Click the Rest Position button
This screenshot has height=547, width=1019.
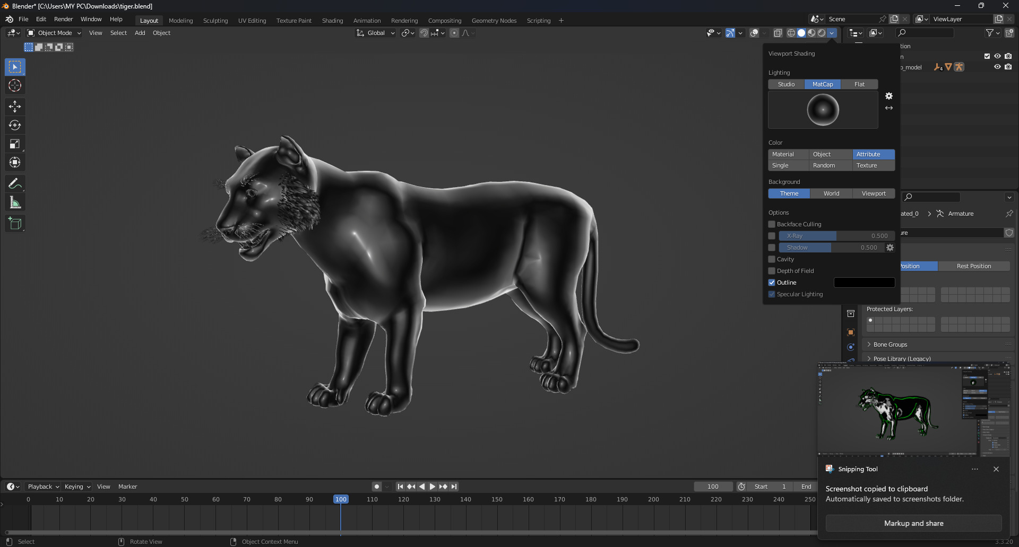[x=974, y=266]
